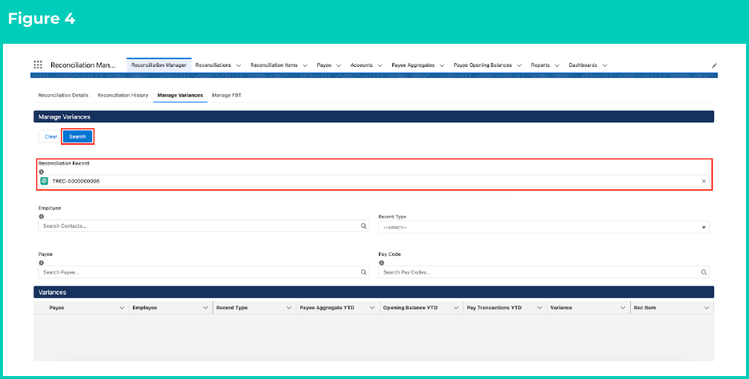Open the Employee column header menu
The image size is (749, 379).
[205, 308]
